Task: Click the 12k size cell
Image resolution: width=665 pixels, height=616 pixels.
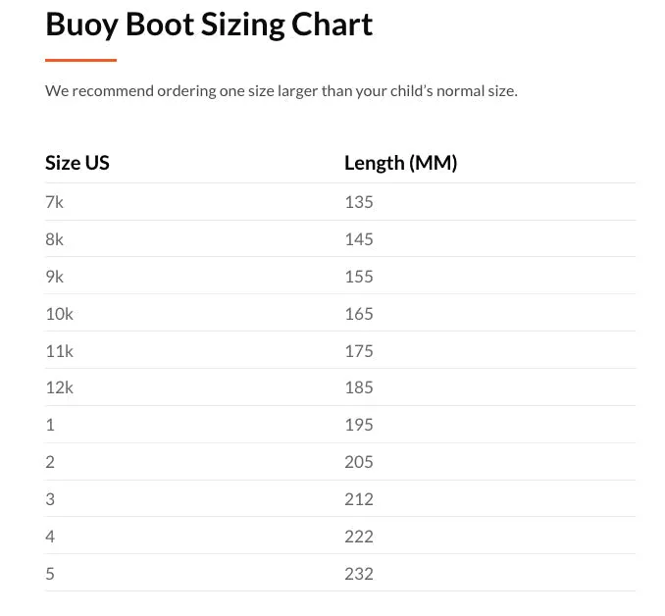Action: (x=59, y=387)
